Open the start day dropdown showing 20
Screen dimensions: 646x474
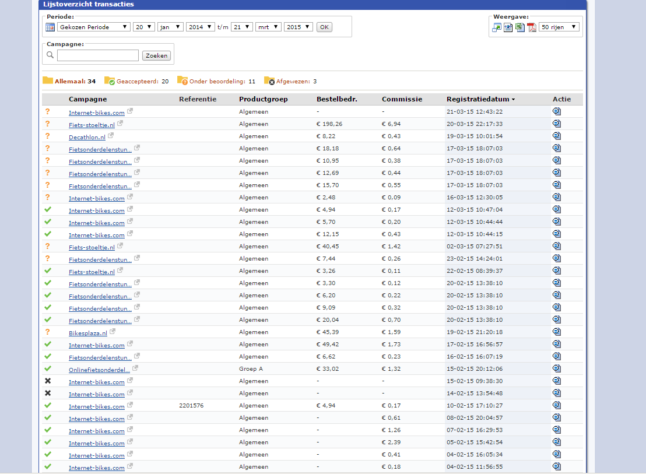point(144,27)
